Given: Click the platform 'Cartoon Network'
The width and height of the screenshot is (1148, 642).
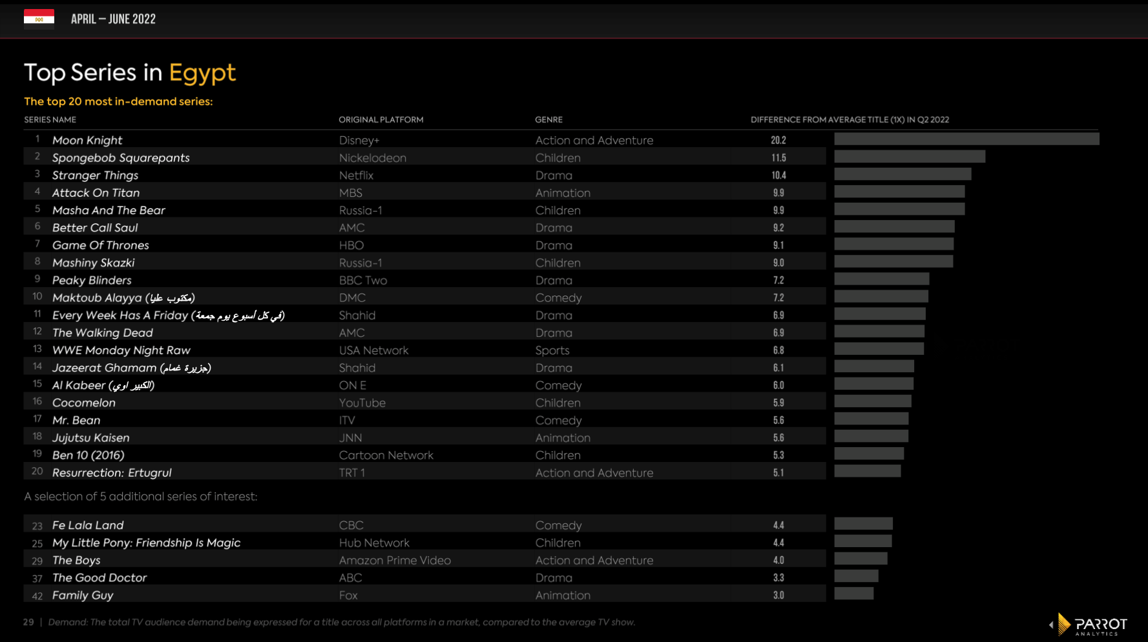Looking at the screenshot, I should (x=386, y=455).
